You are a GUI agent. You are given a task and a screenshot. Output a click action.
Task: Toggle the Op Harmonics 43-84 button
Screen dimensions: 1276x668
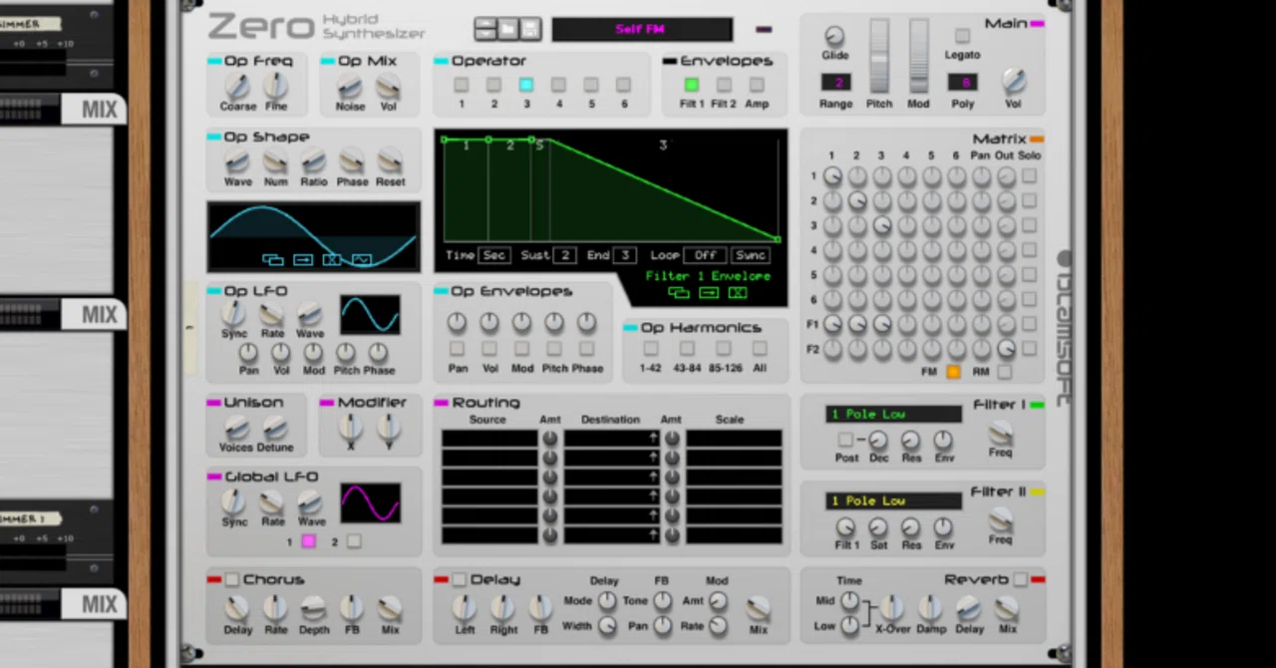pyautogui.click(x=687, y=349)
